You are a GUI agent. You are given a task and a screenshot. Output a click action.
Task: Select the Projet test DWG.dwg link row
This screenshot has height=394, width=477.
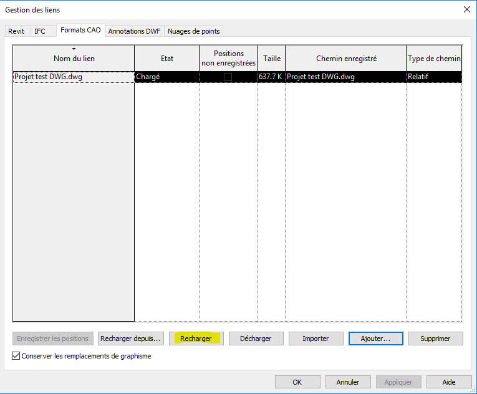pyautogui.click(x=74, y=77)
